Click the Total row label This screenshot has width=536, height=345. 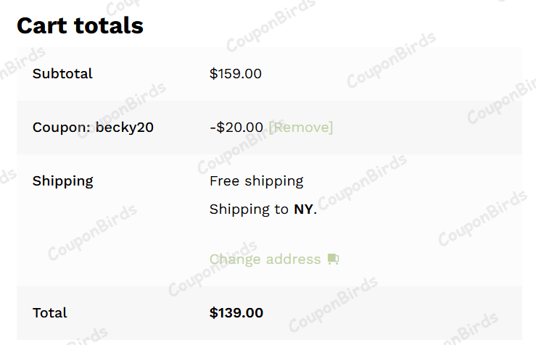49,313
